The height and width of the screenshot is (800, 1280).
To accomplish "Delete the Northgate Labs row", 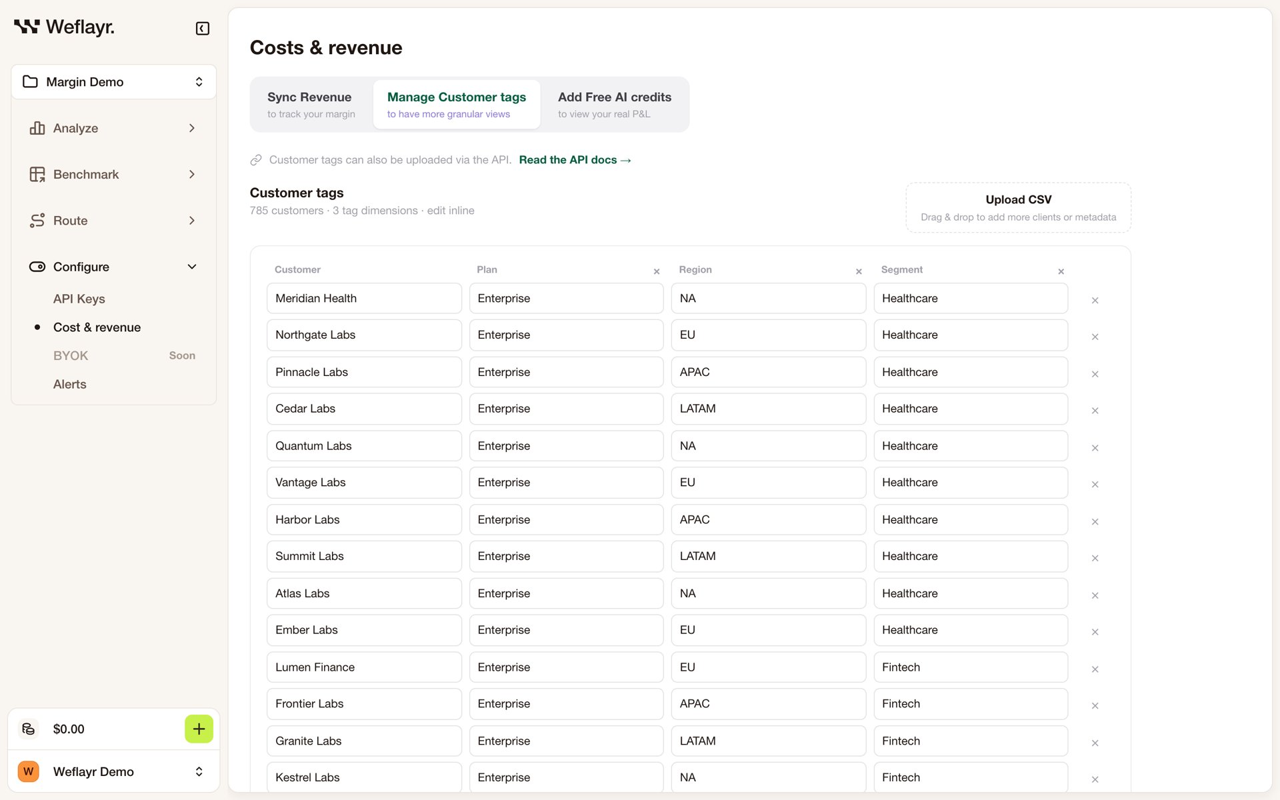I will [x=1095, y=337].
